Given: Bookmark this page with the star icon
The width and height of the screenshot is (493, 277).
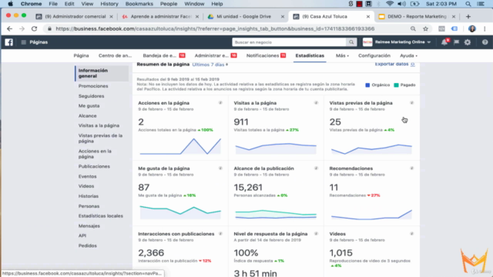Looking at the screenshot, I should [425, 29].
